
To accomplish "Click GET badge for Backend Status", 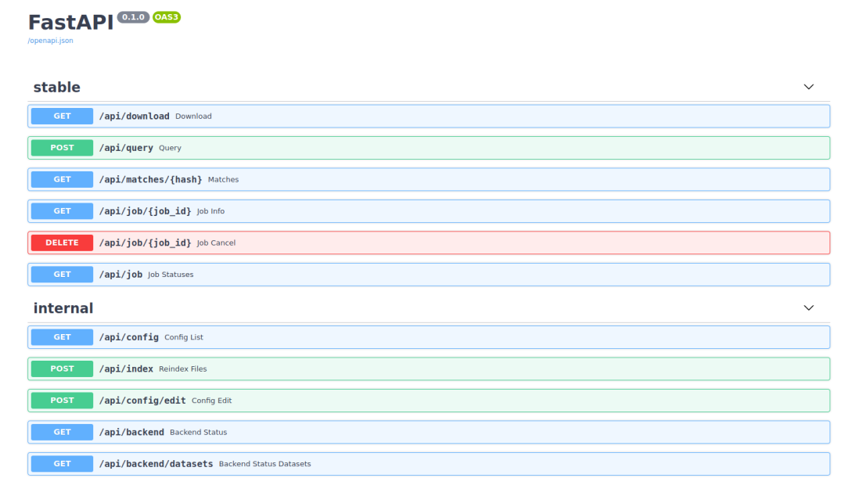I will pos(62,432).
